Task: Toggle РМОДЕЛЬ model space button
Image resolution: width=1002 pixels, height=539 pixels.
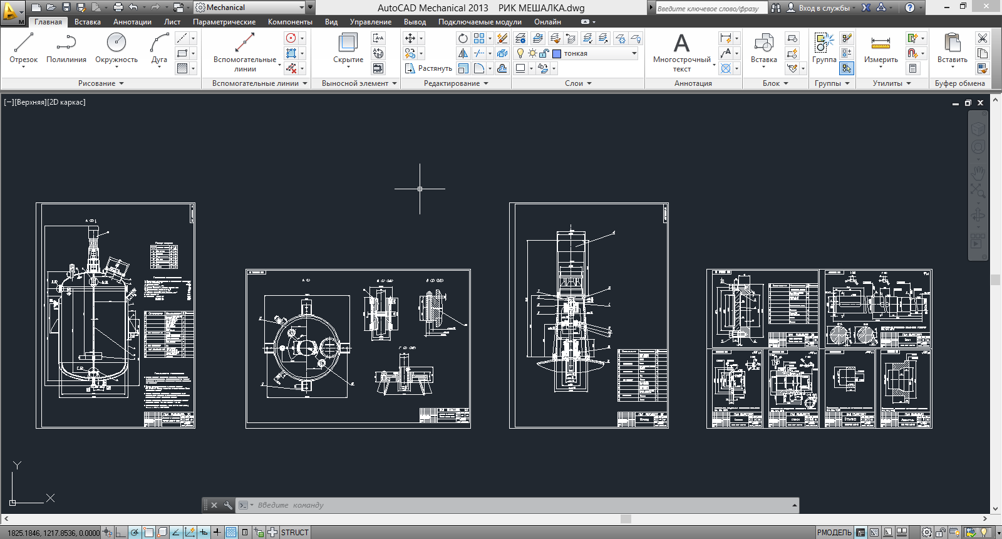Action: coord(834,532)
